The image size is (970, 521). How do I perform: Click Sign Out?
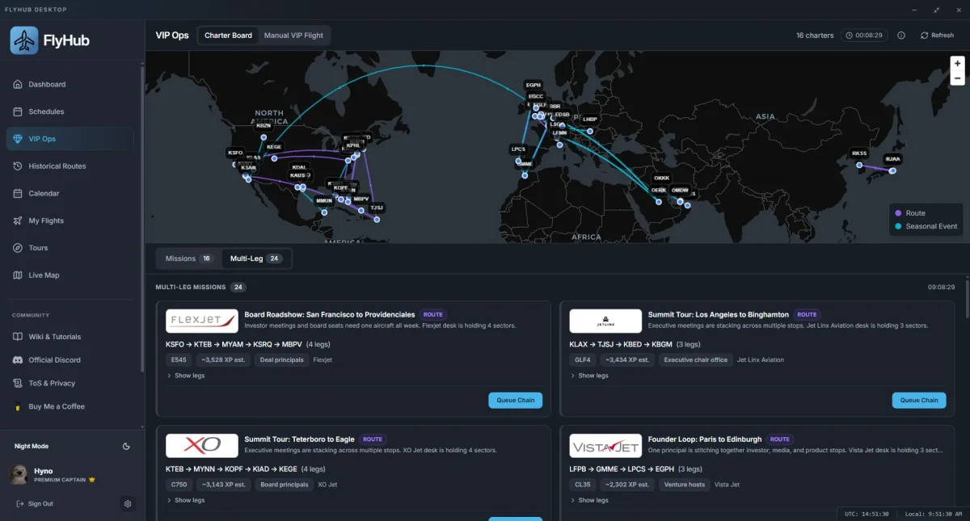35,504
